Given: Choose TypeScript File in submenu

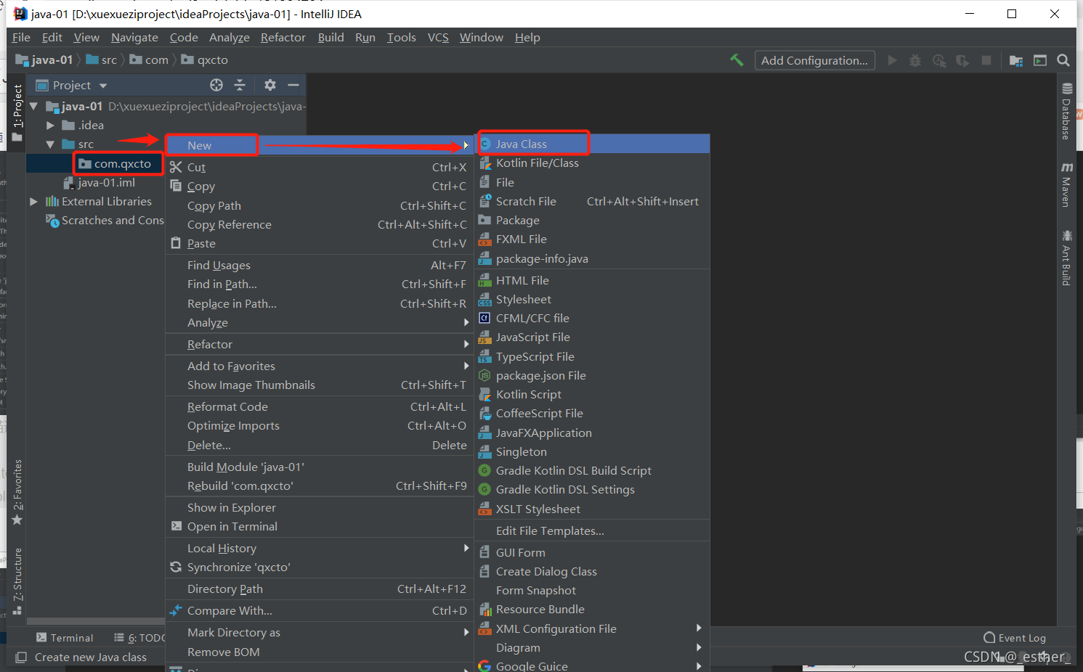Looking at the screenshot, I should pos(592,357).
